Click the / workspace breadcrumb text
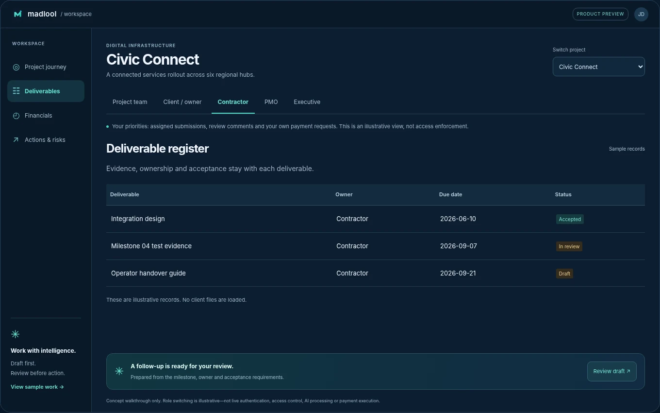Screen dimensions: 660x413 76,14
